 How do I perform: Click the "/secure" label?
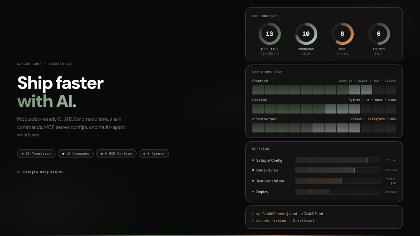click(390, 192)
